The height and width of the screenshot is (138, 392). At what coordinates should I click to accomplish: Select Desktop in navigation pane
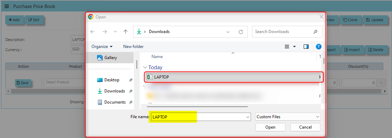point(112,80)
